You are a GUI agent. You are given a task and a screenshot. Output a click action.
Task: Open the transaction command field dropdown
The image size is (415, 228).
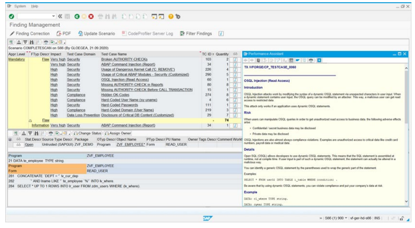pos(53,16)
